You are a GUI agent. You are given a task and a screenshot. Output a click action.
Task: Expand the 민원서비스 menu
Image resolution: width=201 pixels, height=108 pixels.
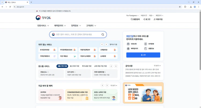[x=43, y=26]
